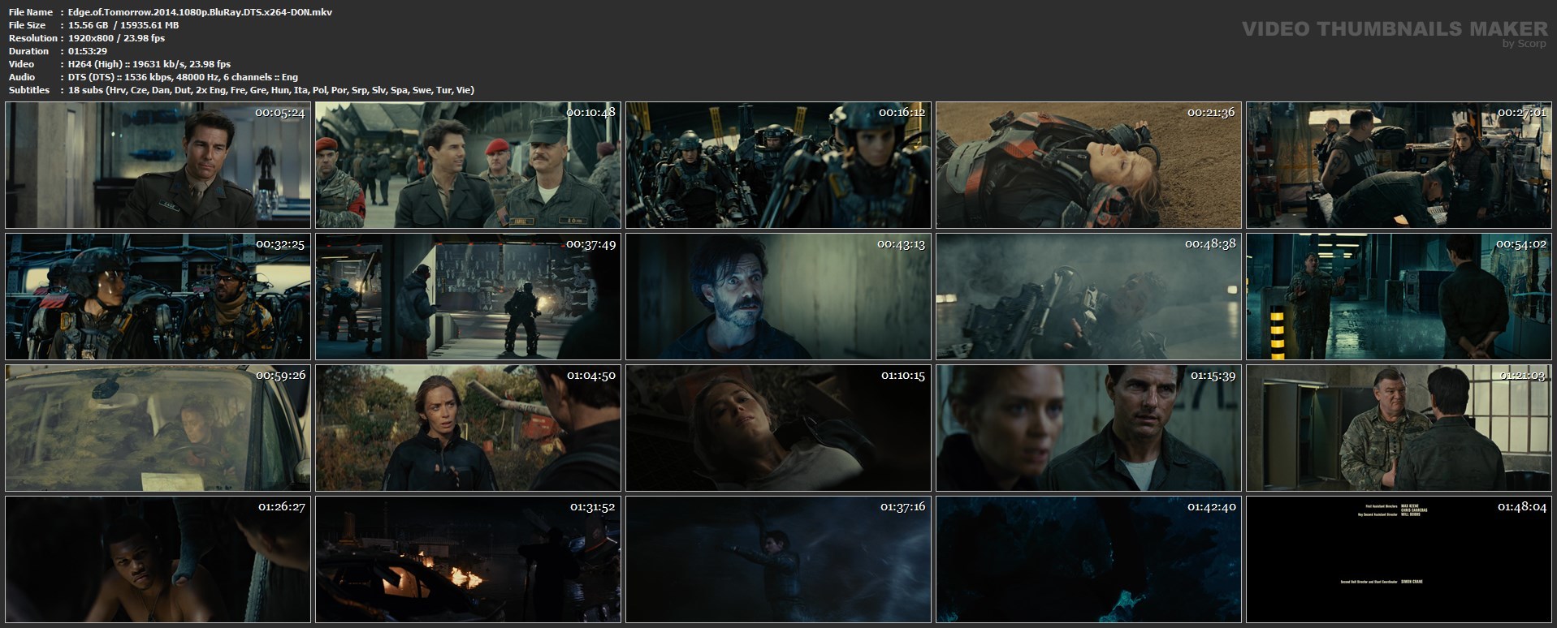
Task: Open the thumbnail at 00:43:13
Action: tap(778, 296)
